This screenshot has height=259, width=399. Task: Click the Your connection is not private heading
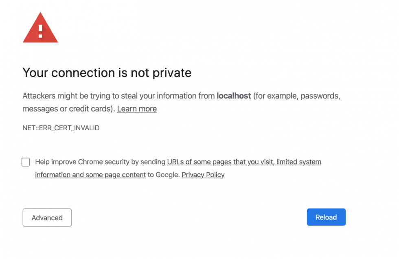(x=107, y=73)
